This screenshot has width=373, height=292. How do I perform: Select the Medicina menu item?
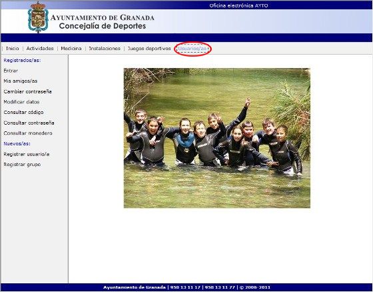pos(71,49)
